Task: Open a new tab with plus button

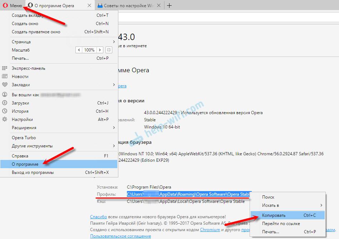Action: pos(169,6)
